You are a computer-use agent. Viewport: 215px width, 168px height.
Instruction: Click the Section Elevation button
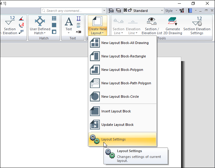coord(10,26)
